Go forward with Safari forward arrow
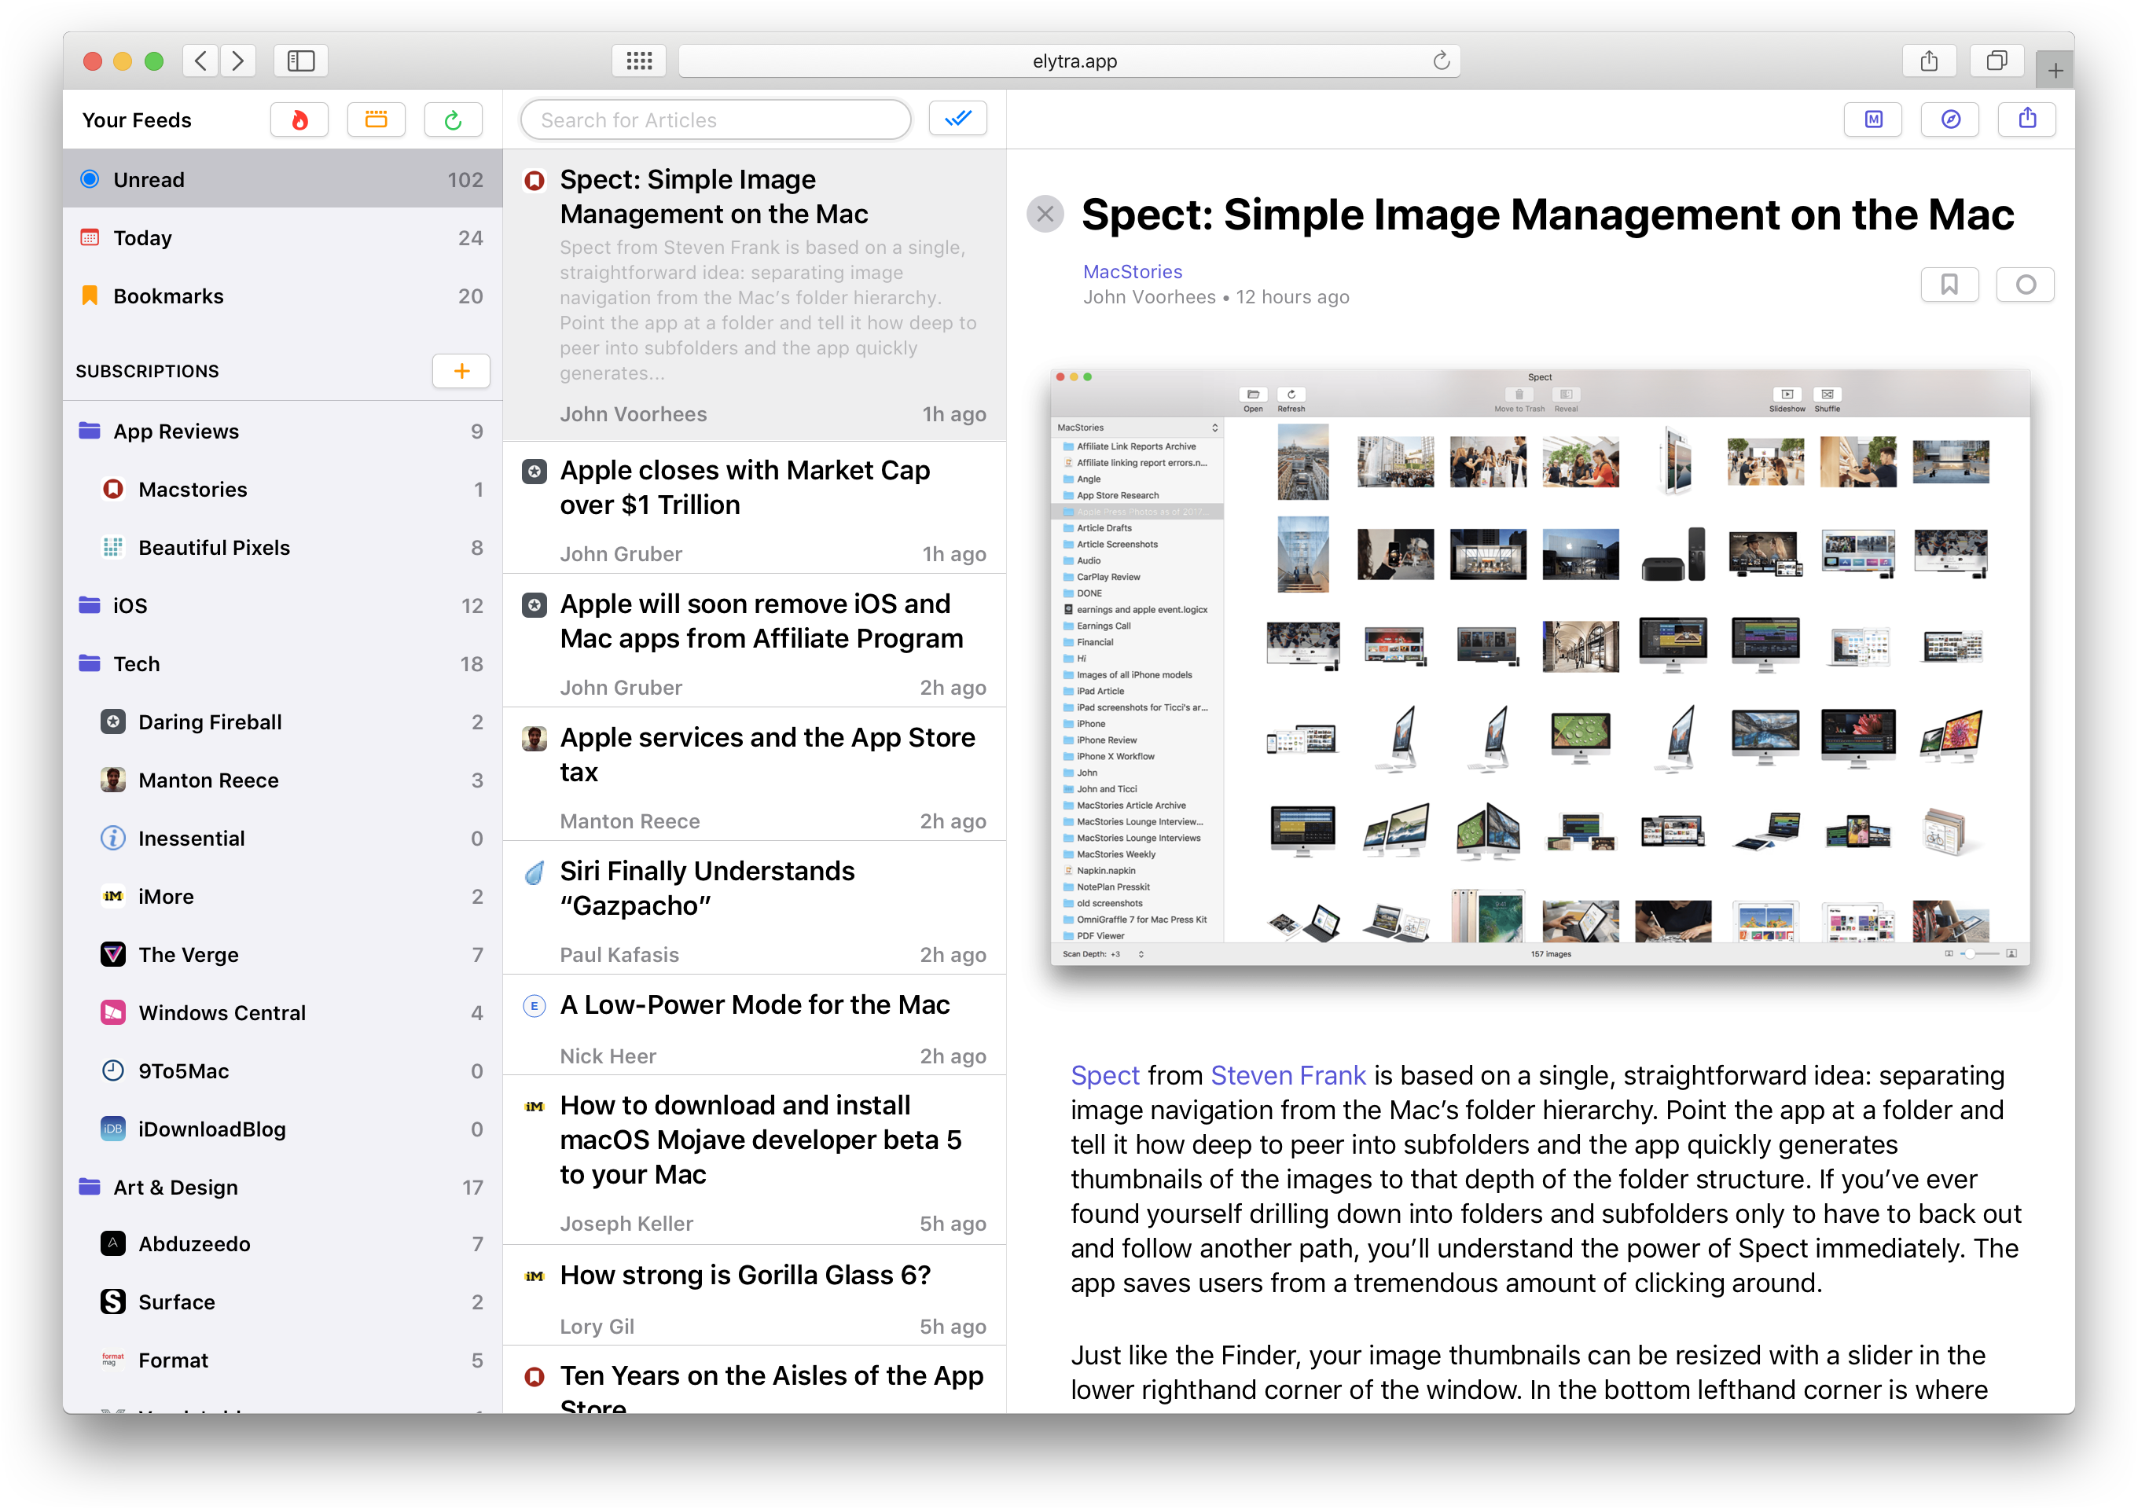Screen dimensions: 2138x1509 point(237,61)
